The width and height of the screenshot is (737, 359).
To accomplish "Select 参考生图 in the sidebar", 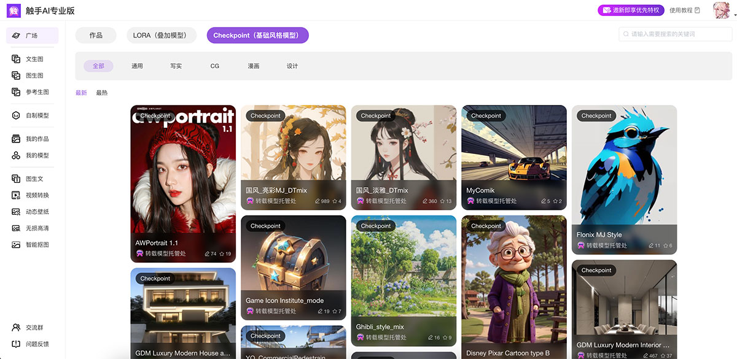I will point(36,92).
